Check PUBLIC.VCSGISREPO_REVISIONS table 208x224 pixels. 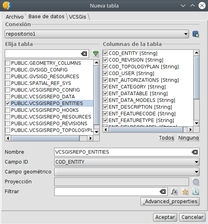tap(8, 123)
